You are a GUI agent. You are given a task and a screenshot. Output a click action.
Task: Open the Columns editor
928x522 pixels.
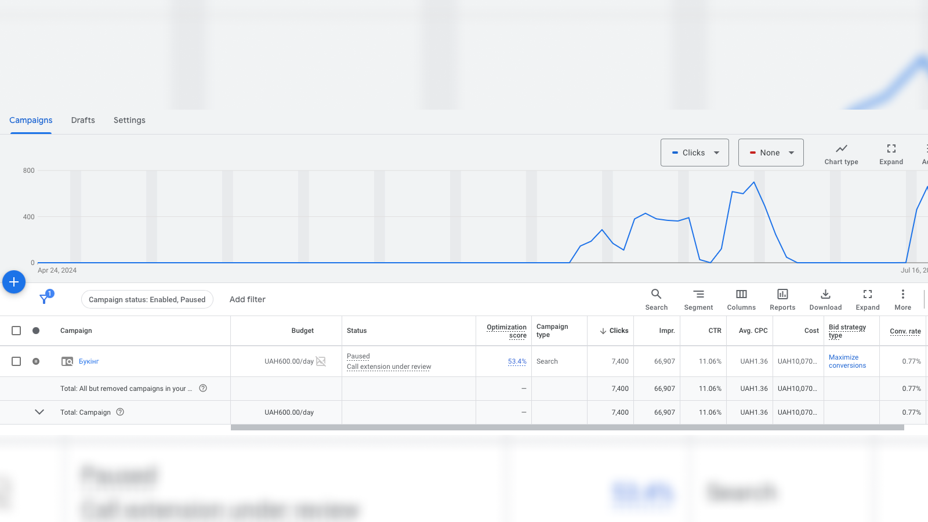(741, 299)
